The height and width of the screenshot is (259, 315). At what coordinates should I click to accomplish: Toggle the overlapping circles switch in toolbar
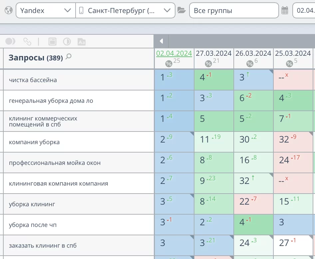10,41
